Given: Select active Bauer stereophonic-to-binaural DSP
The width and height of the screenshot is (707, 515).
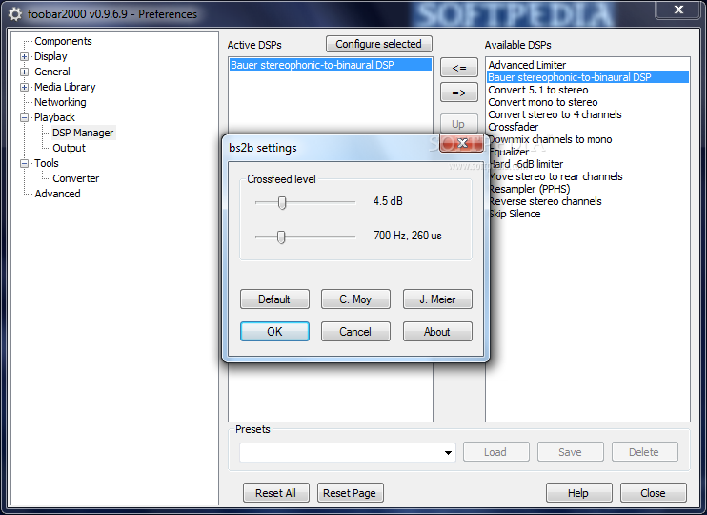Looking at the screenshot, I should click(330, 65).
